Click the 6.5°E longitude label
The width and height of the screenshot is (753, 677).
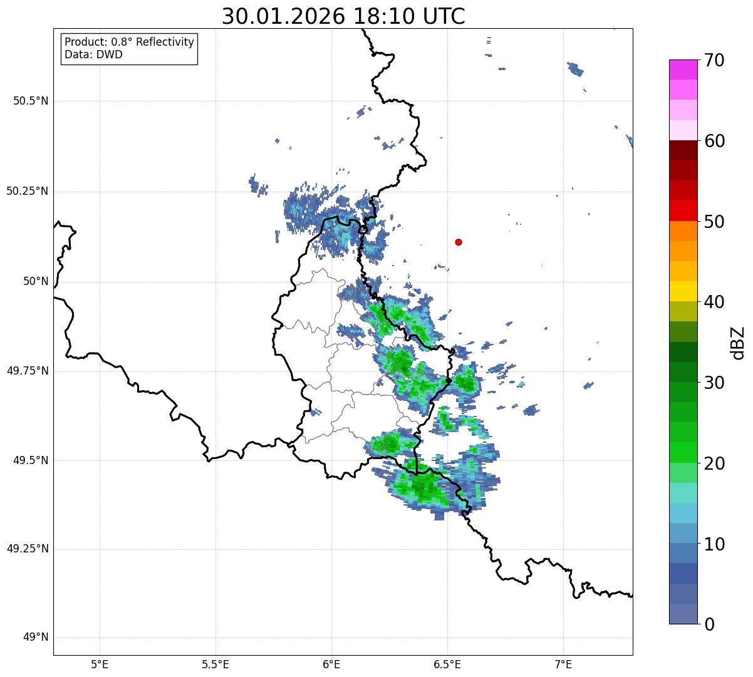click(x=447, y=664)
